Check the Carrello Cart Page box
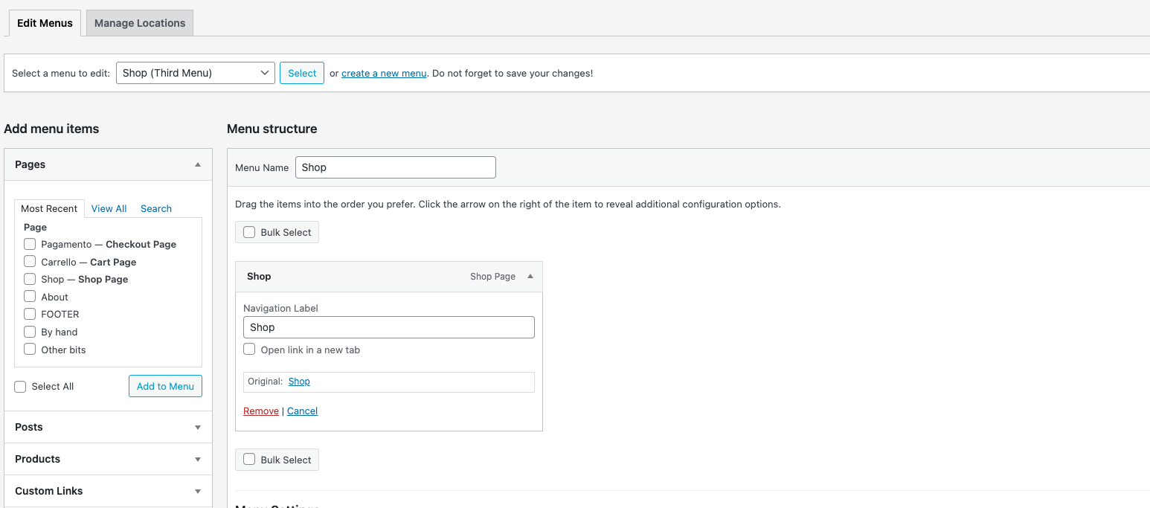The height and width of the screenshot is (508, 1150). (x=30, y=262)
